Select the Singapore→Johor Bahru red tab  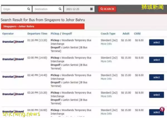coord(43,26)
